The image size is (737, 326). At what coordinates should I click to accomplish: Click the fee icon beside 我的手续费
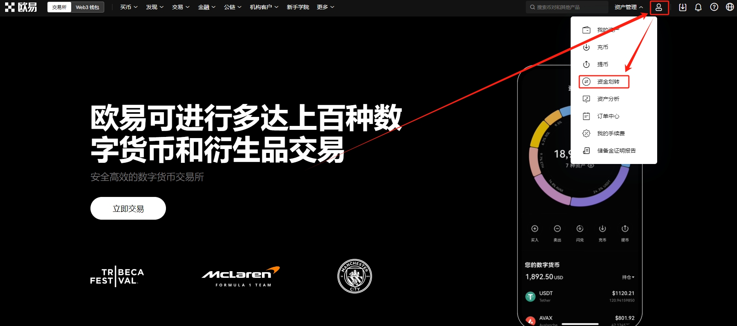(x=586, y=133)
